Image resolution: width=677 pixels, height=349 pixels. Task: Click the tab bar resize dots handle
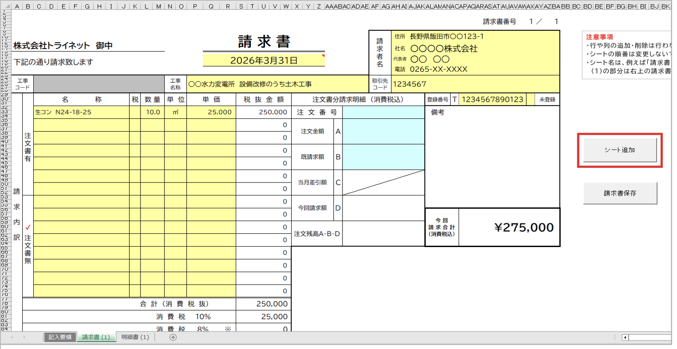coord(614,337)
